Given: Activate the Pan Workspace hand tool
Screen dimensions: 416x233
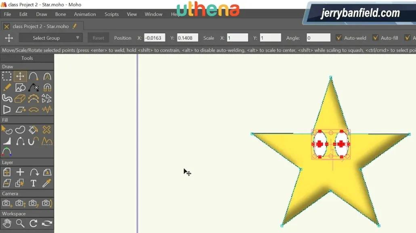Looking at the screenshot, I should click(7, 223).
